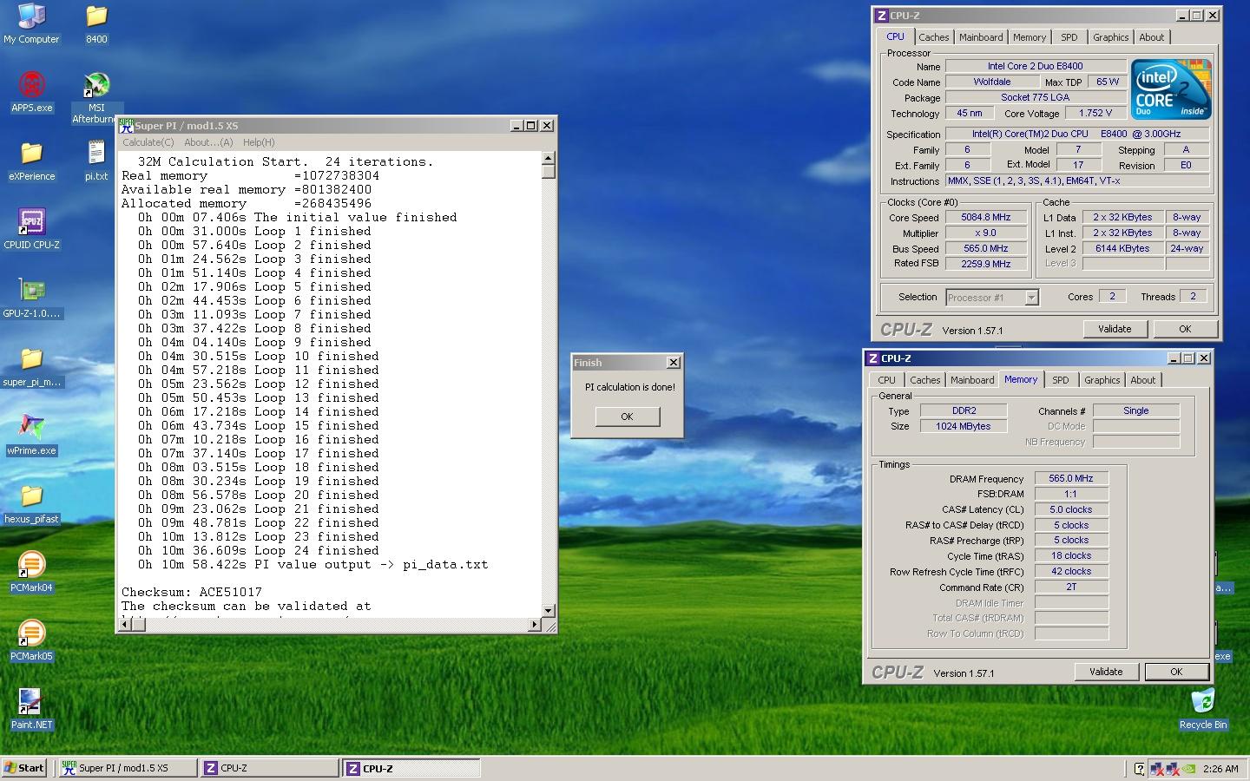The image size is (1250, 781).
Task: Open About tab in lower CPU-Z window
Action: (1143, 380)
